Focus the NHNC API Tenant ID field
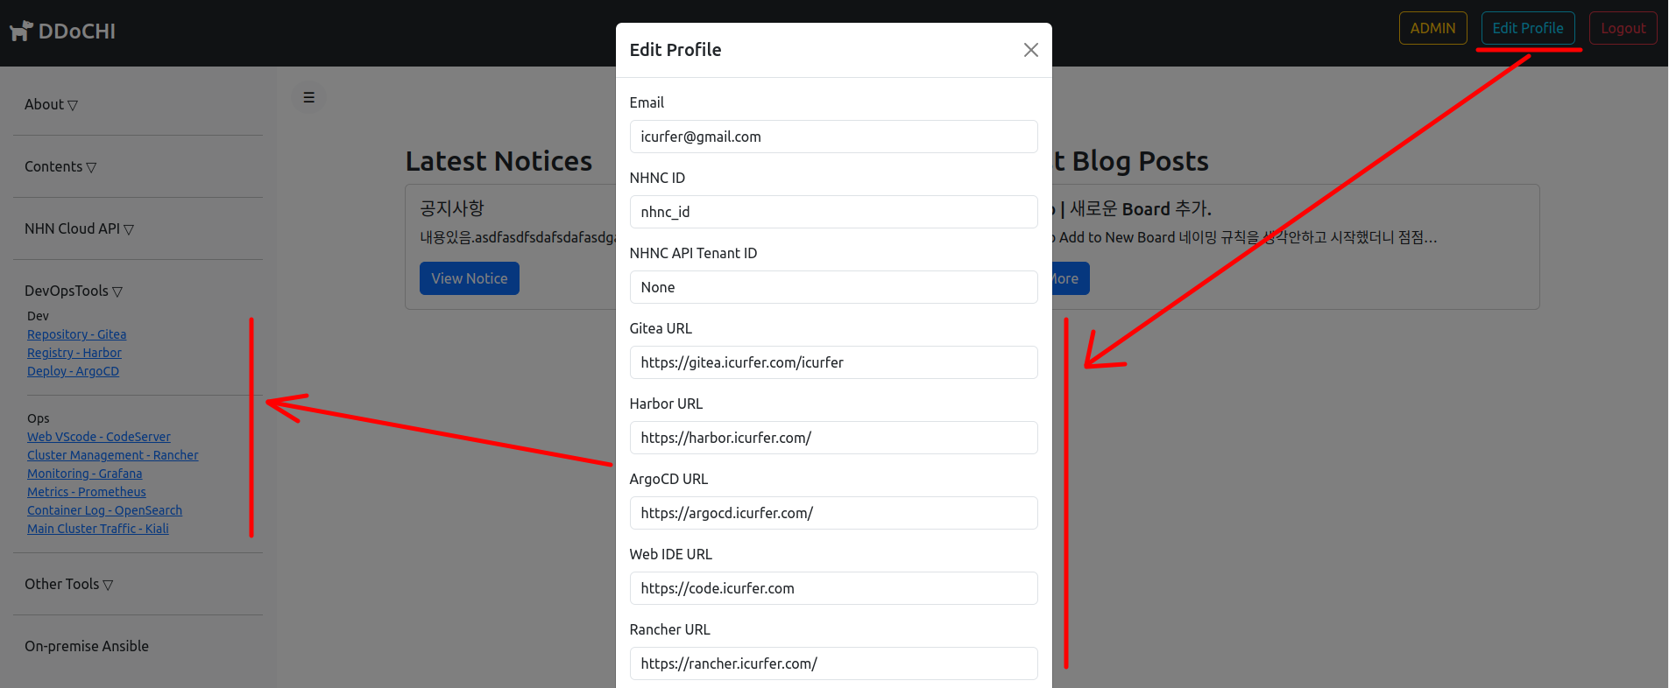 [833, 287]
